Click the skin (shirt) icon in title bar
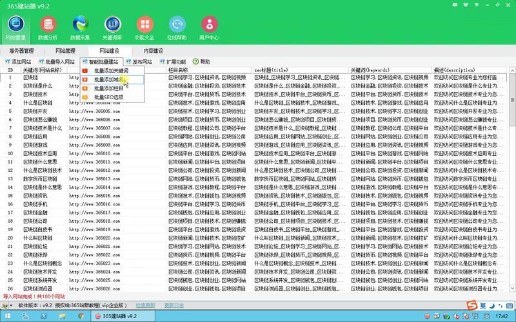The image size is (516, 322). 466,5
